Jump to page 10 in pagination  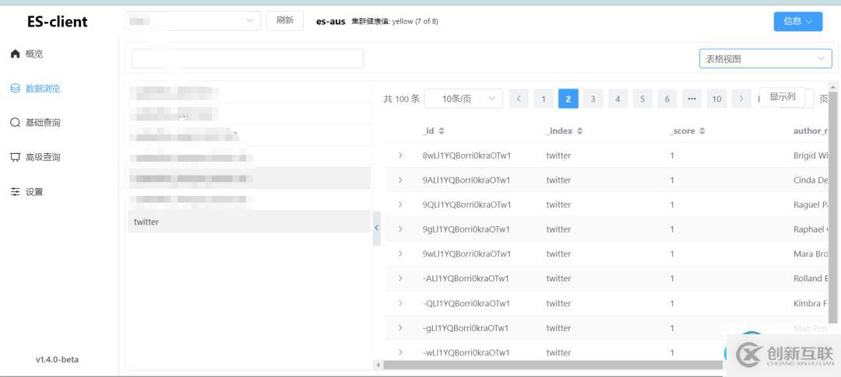[716, 99]
